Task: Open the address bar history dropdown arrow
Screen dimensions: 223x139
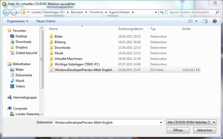Action: [156, 12]
